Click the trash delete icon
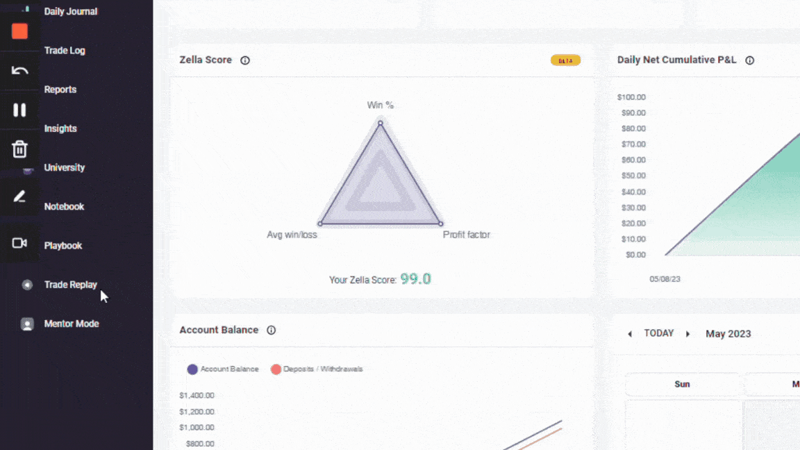This screenshot has height=450, width=800. [x=19, y=149]
